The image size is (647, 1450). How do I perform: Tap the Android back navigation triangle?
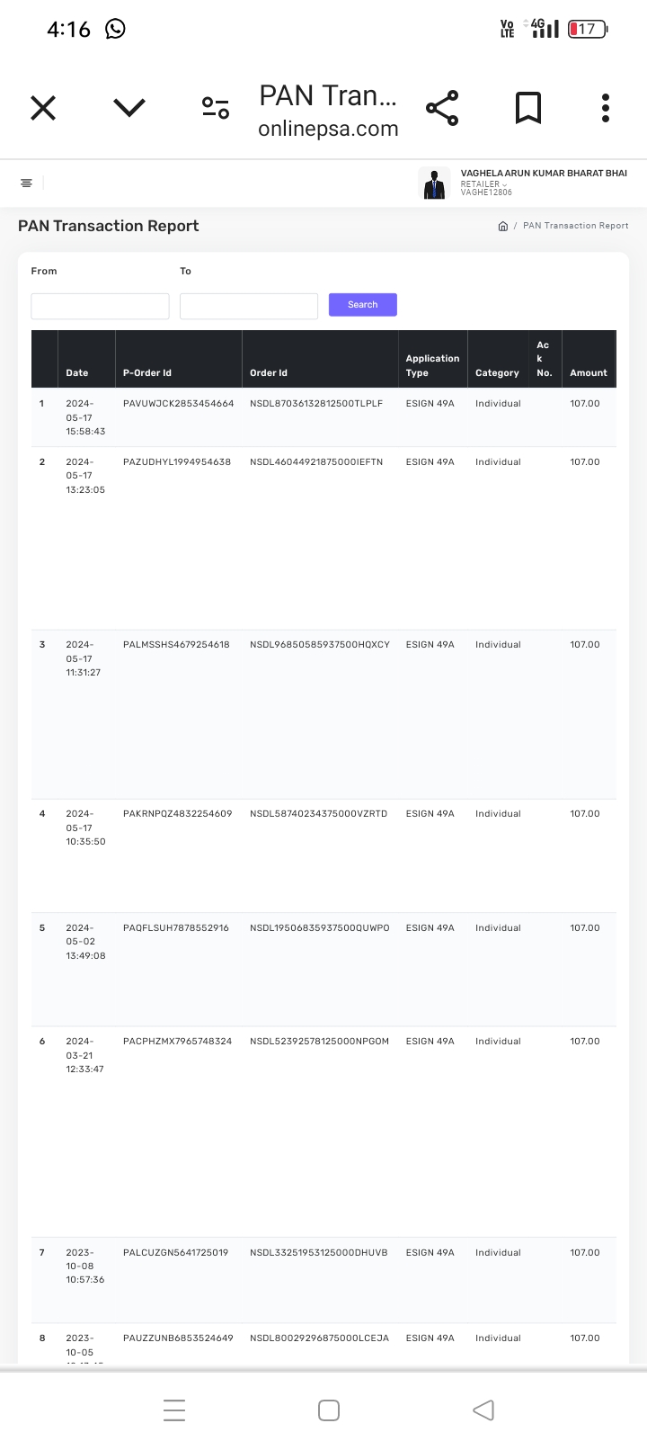483,1410
